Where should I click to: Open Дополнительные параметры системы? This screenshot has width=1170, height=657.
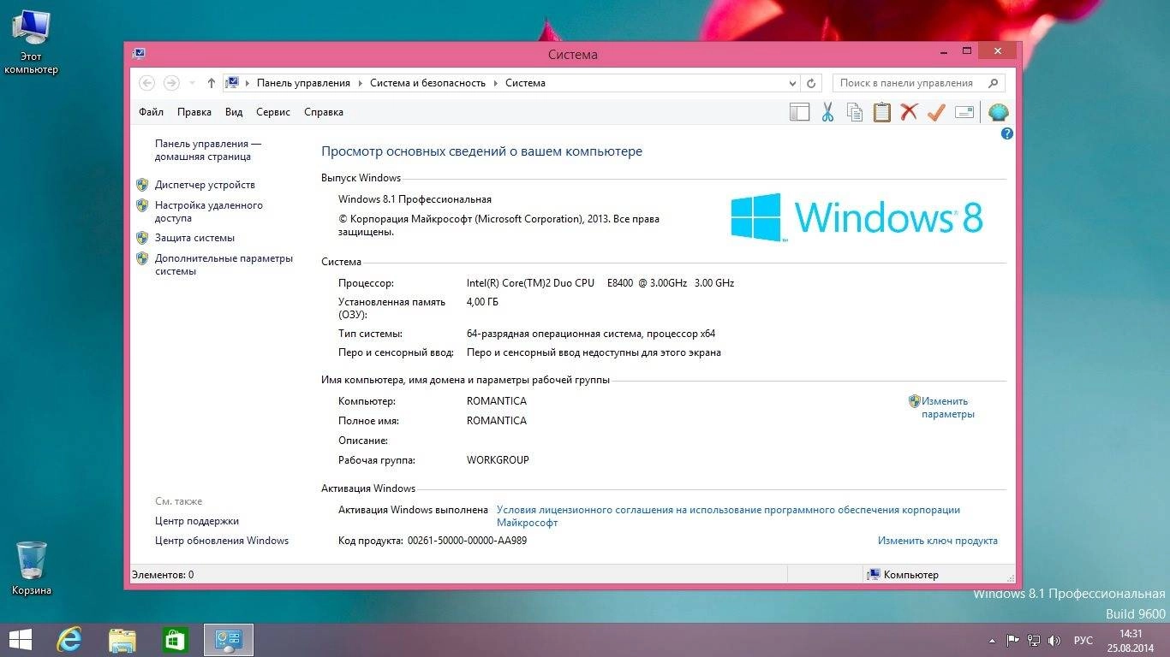click(x=224, y=264)
